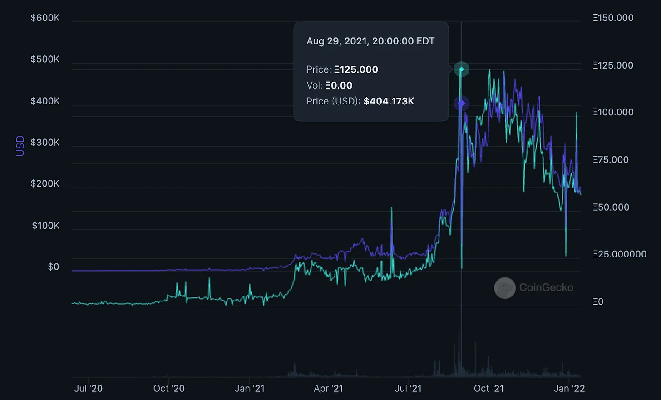Select the Ξ125.000 price value in tooltip
Screen dimensions: 661x400
356,69
